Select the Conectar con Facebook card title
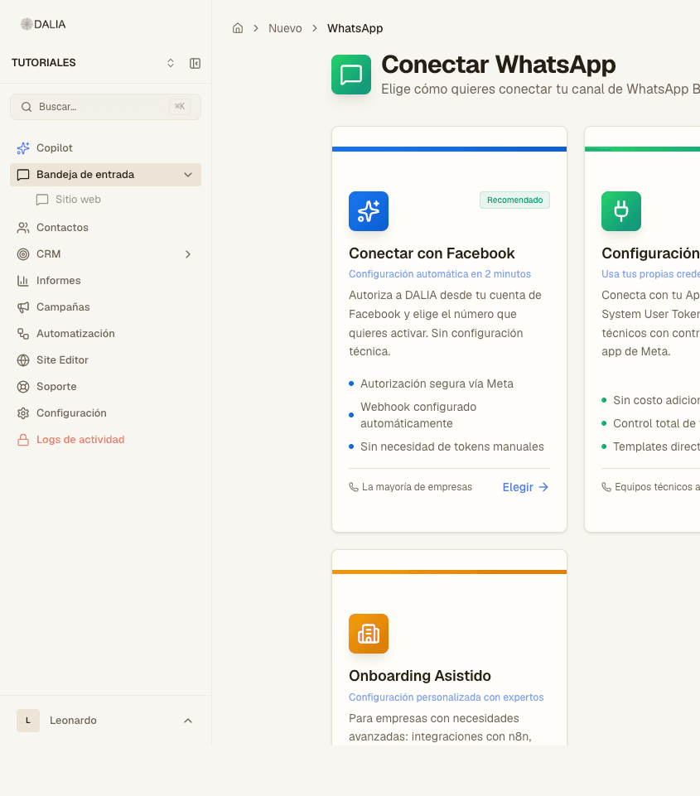Screen dimensions: 700x796 (432, 253)
